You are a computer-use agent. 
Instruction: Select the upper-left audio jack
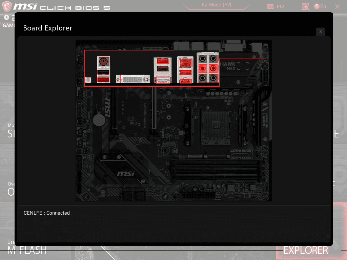[x=202, y=59]
